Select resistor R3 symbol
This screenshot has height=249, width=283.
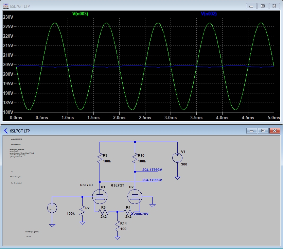click(x=104, y=212)
